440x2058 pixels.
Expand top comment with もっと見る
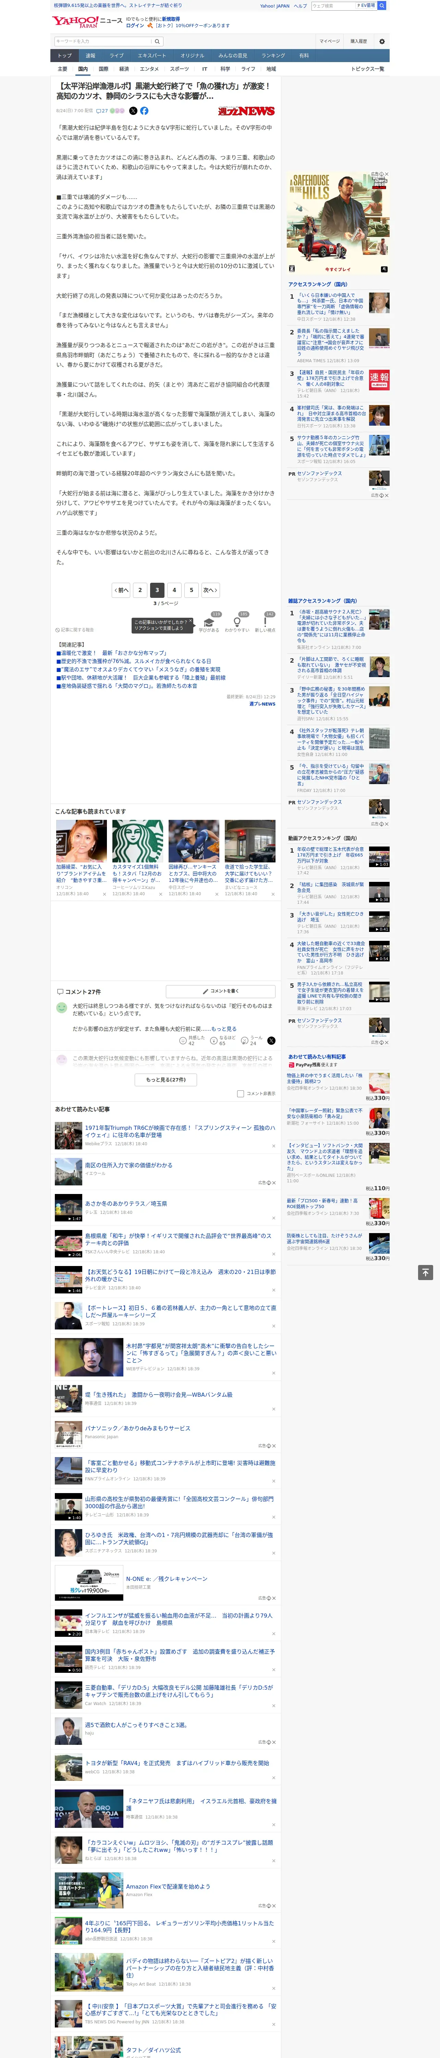pyautogui.click(x=224, y=1029)
